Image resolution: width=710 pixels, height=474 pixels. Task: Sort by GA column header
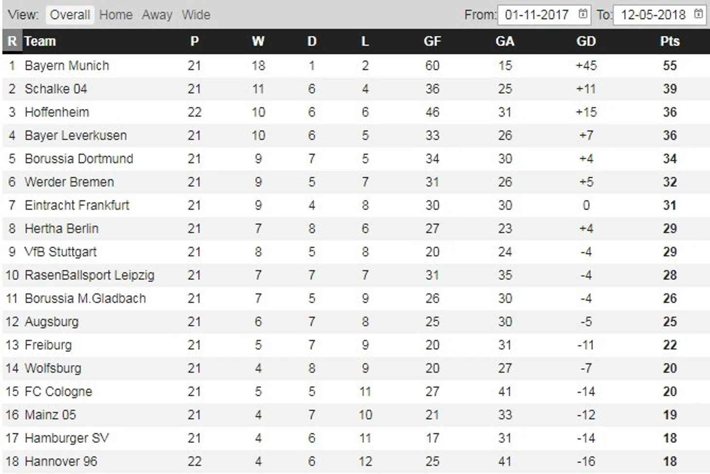click(x=505, y=41)
